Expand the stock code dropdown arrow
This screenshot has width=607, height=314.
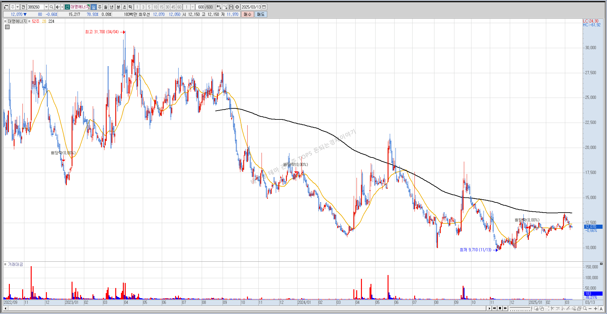pos(46,7)
